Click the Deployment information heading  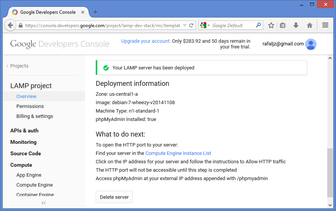(132, 84)
